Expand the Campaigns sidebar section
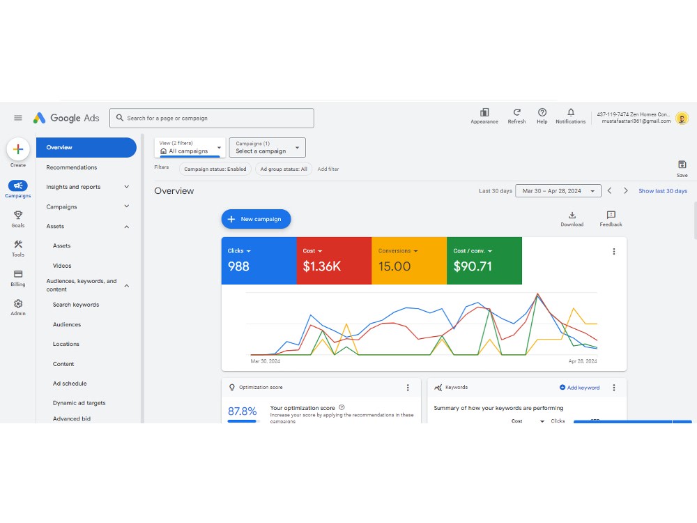Viewport: 697px width, 523px height. (x=127, y=206)
